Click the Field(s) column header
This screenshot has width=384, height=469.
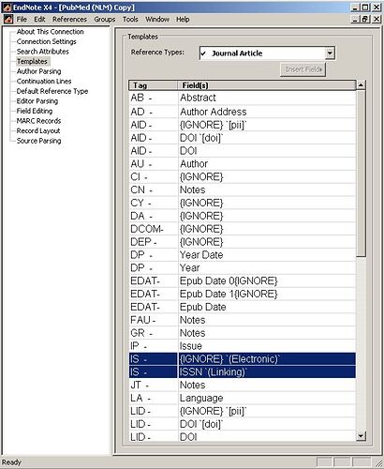[267, 85]
